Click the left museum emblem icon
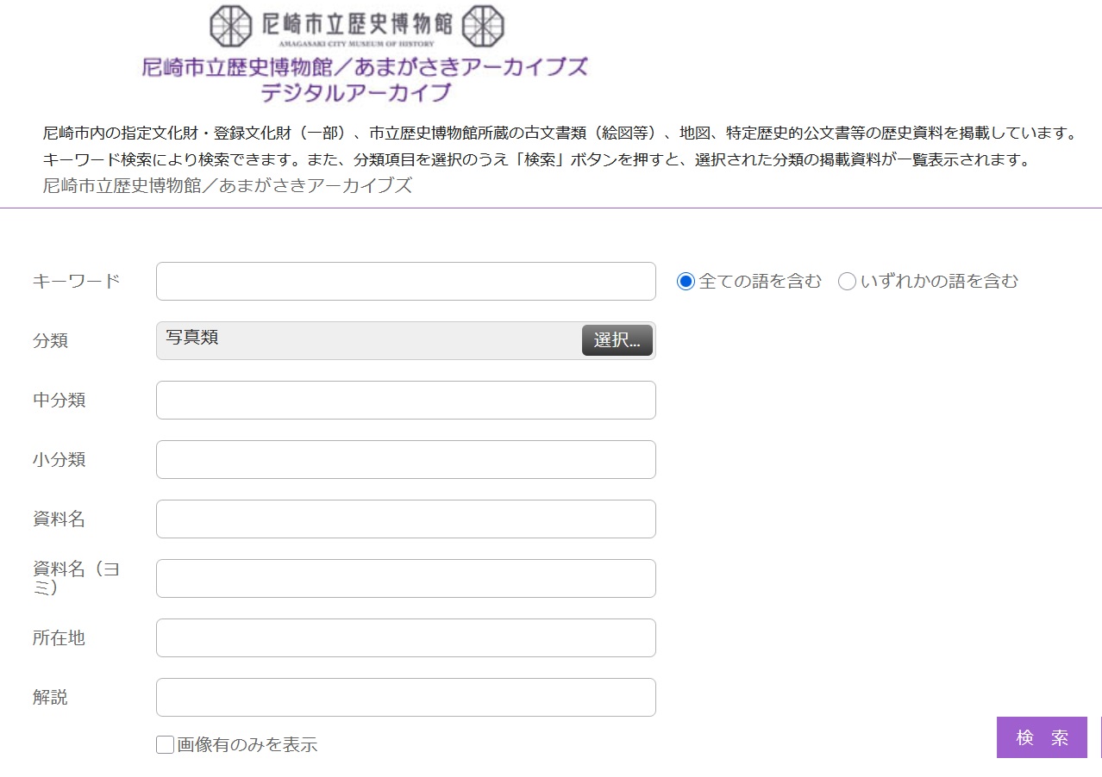 click(x=231, y=26)
